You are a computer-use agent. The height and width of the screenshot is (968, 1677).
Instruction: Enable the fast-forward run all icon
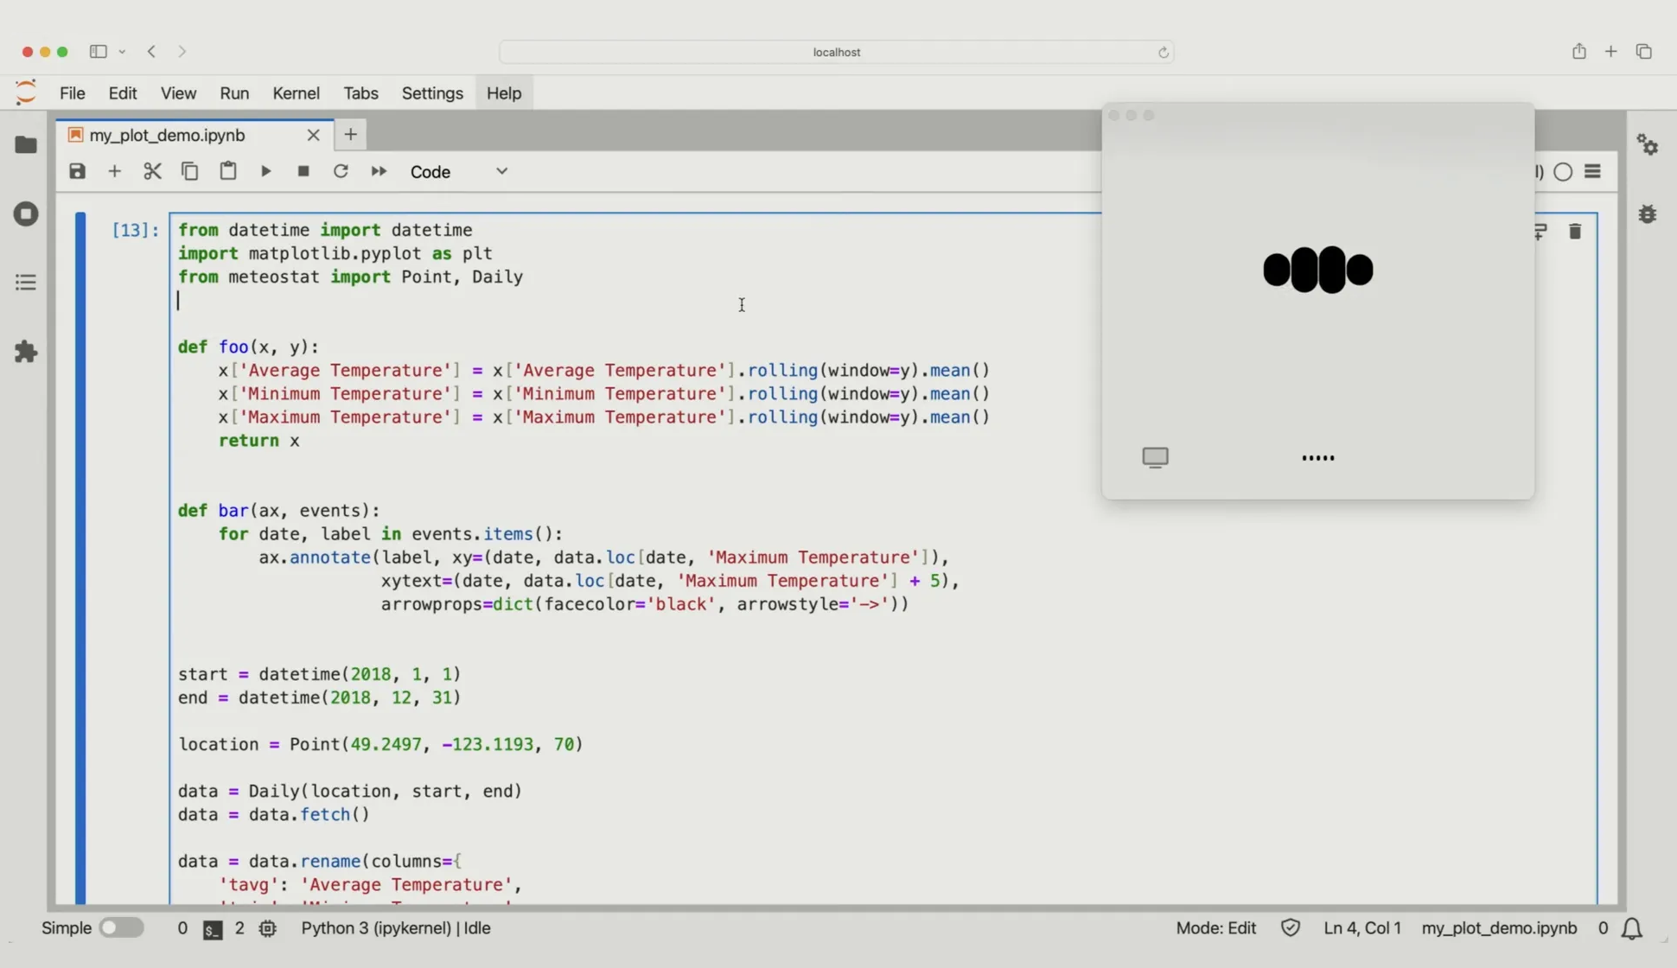coord(378,170)
